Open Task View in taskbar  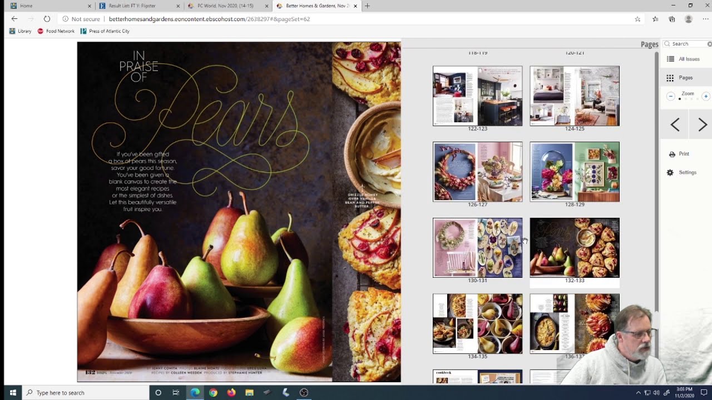(x=176, y=393)
